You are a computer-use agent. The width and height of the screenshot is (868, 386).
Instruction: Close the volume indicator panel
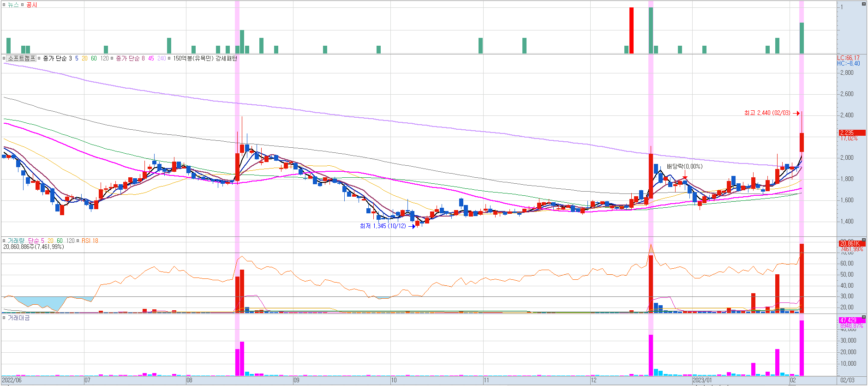coord(864,240)
